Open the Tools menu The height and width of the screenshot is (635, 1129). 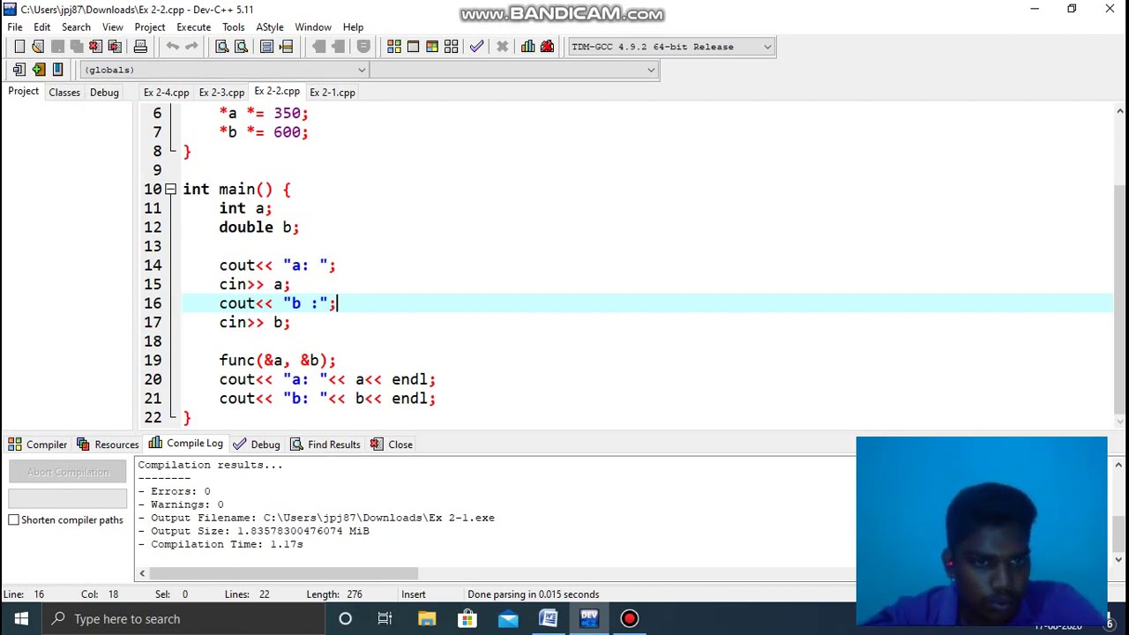point(234,27)
